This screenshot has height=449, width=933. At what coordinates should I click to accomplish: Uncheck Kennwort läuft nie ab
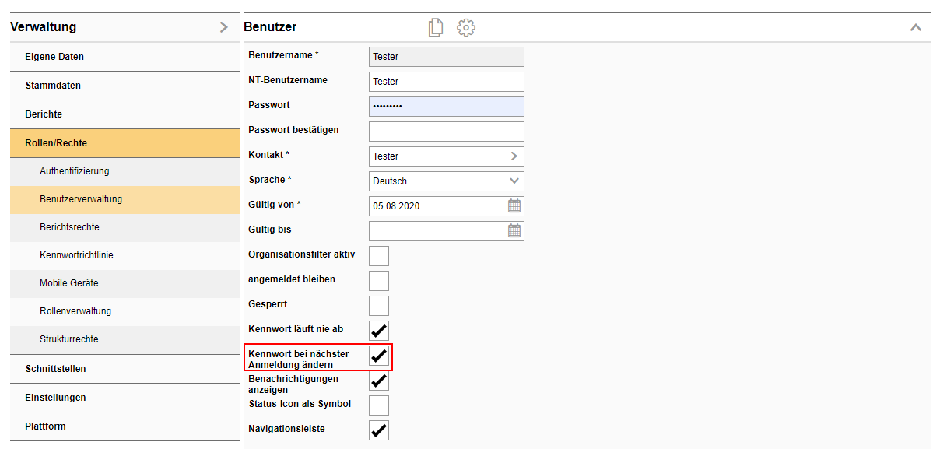point(379,331)
